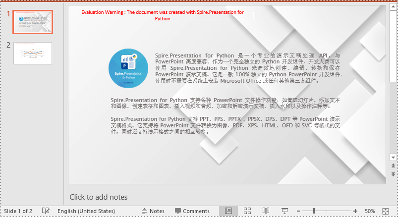Viewport: 398px width, 217px height.
Task: Click paragraph beginning 'Spire.Presentation for Python 支持各种'
Action: (x=225, y=103)
